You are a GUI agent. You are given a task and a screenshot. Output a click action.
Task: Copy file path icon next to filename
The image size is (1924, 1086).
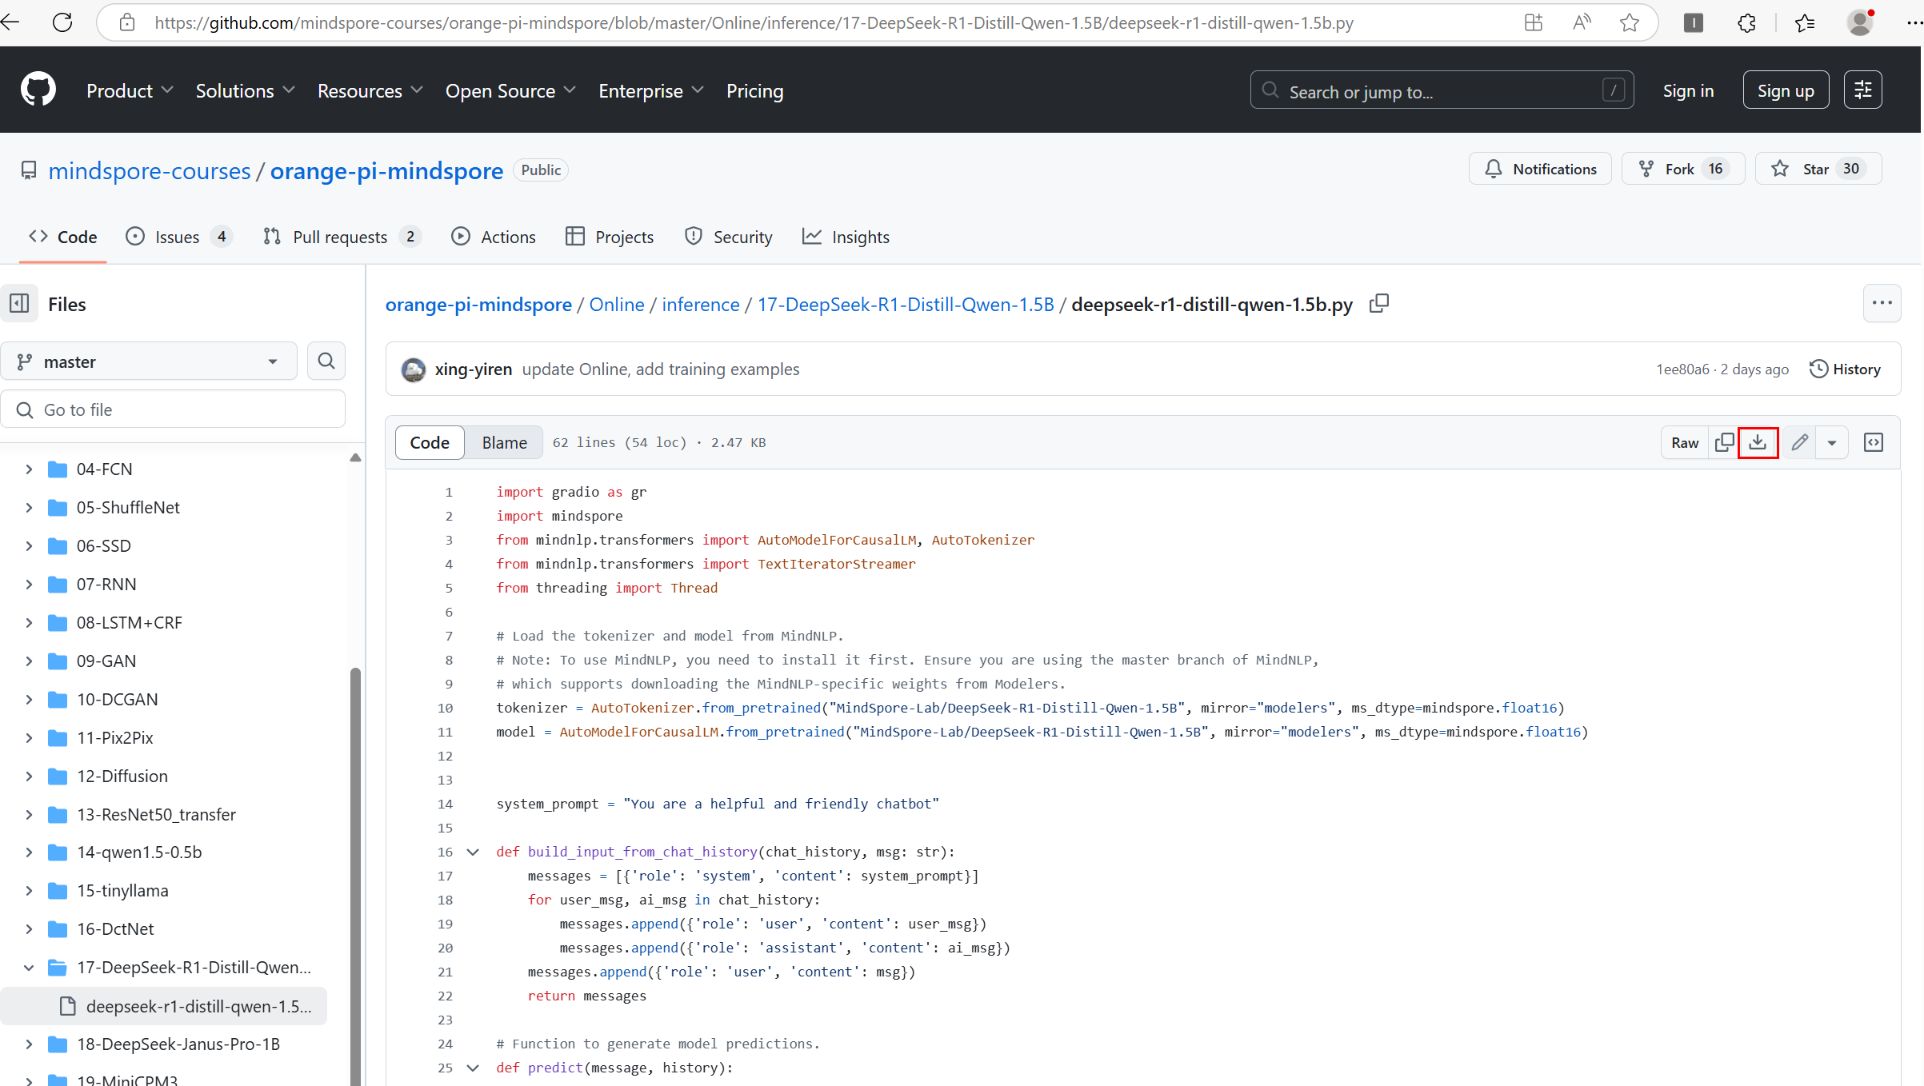tap(1379, 304)
